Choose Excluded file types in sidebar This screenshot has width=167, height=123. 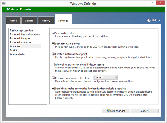point(20,38)
